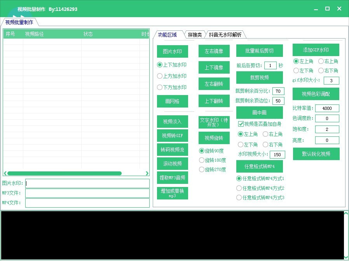Select the 视频批量制作 main tab
The width and height of the screenshot is (349, 261).
19,22
